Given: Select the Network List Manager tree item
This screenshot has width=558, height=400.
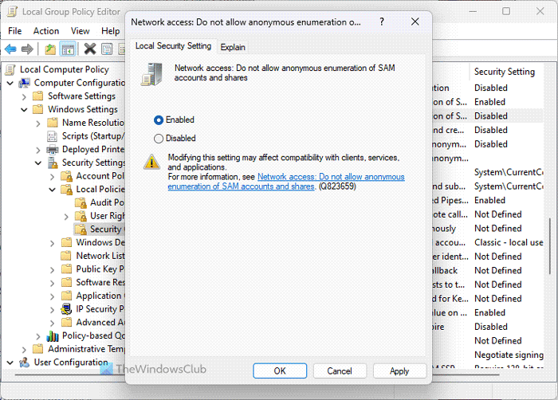Looking at the screenshot, I should (x=100, y=256).
